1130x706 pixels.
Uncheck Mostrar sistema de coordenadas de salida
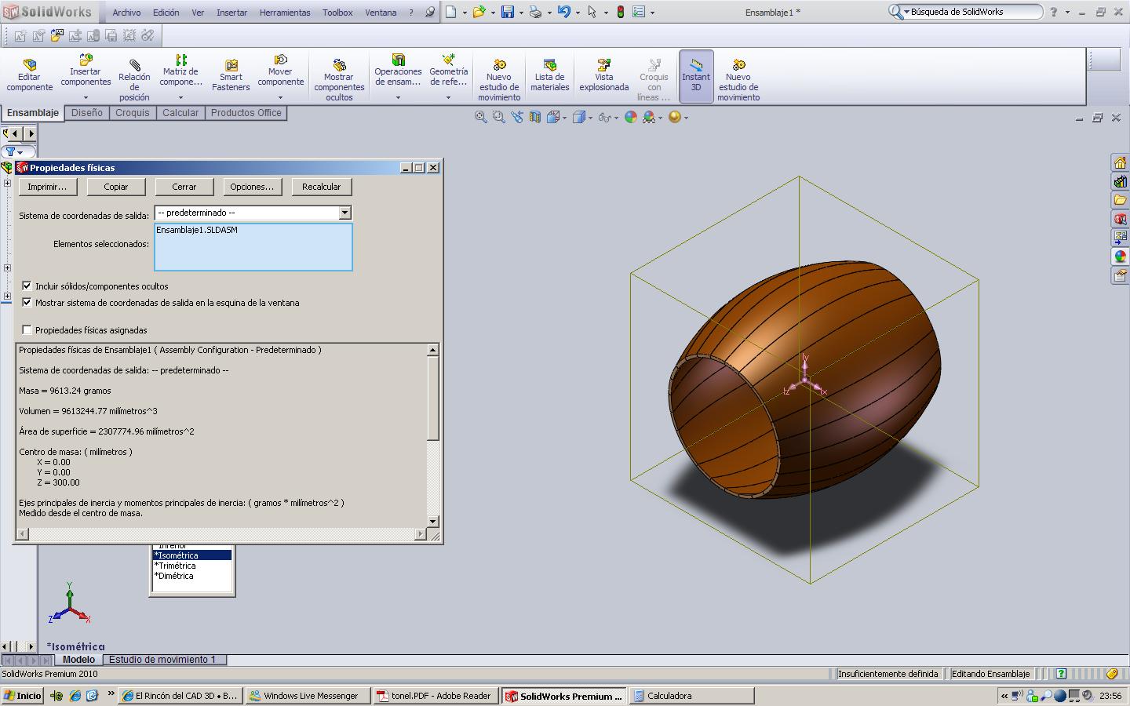tap(27, 302)
